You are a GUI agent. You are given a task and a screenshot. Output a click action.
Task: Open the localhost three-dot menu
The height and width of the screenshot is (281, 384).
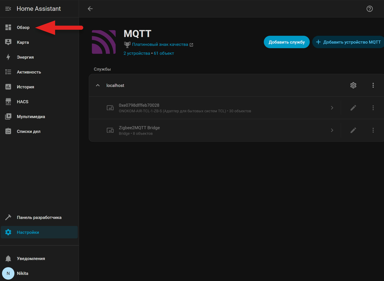point(373,85)
